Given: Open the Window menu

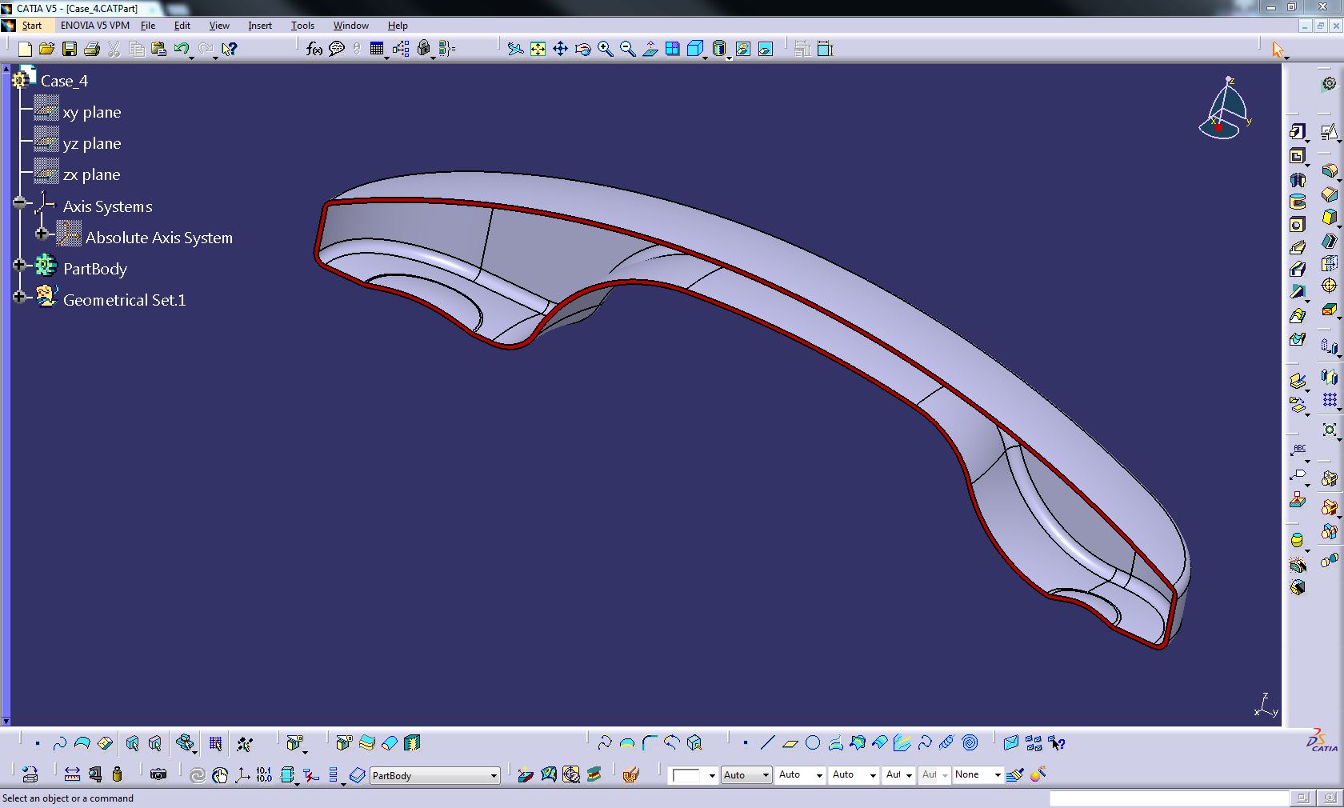Looking at the screenshot, I should click(x=351, y=26).
